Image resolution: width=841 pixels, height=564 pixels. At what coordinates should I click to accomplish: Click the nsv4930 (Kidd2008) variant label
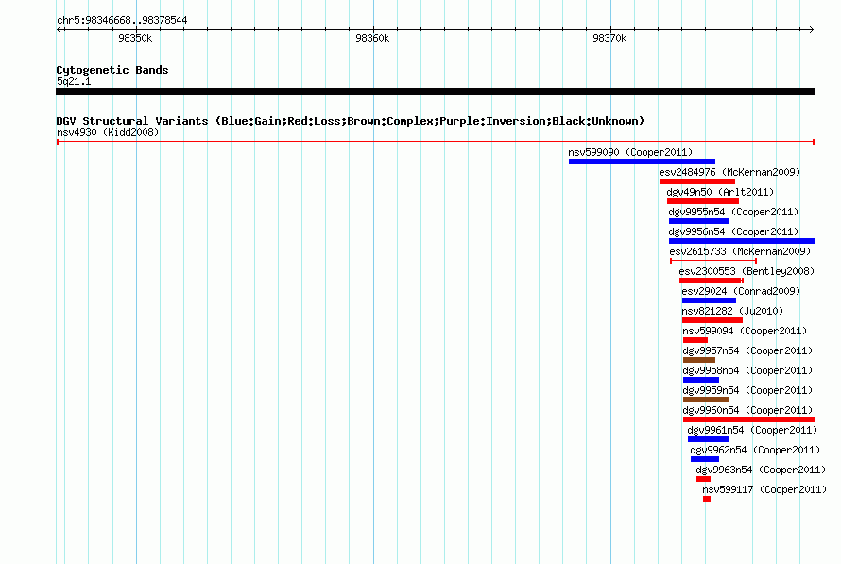pos(108,132)
